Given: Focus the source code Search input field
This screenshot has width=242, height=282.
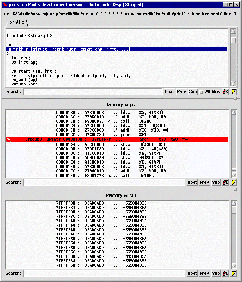Looking at the screenshot, I should coord(93,92).
